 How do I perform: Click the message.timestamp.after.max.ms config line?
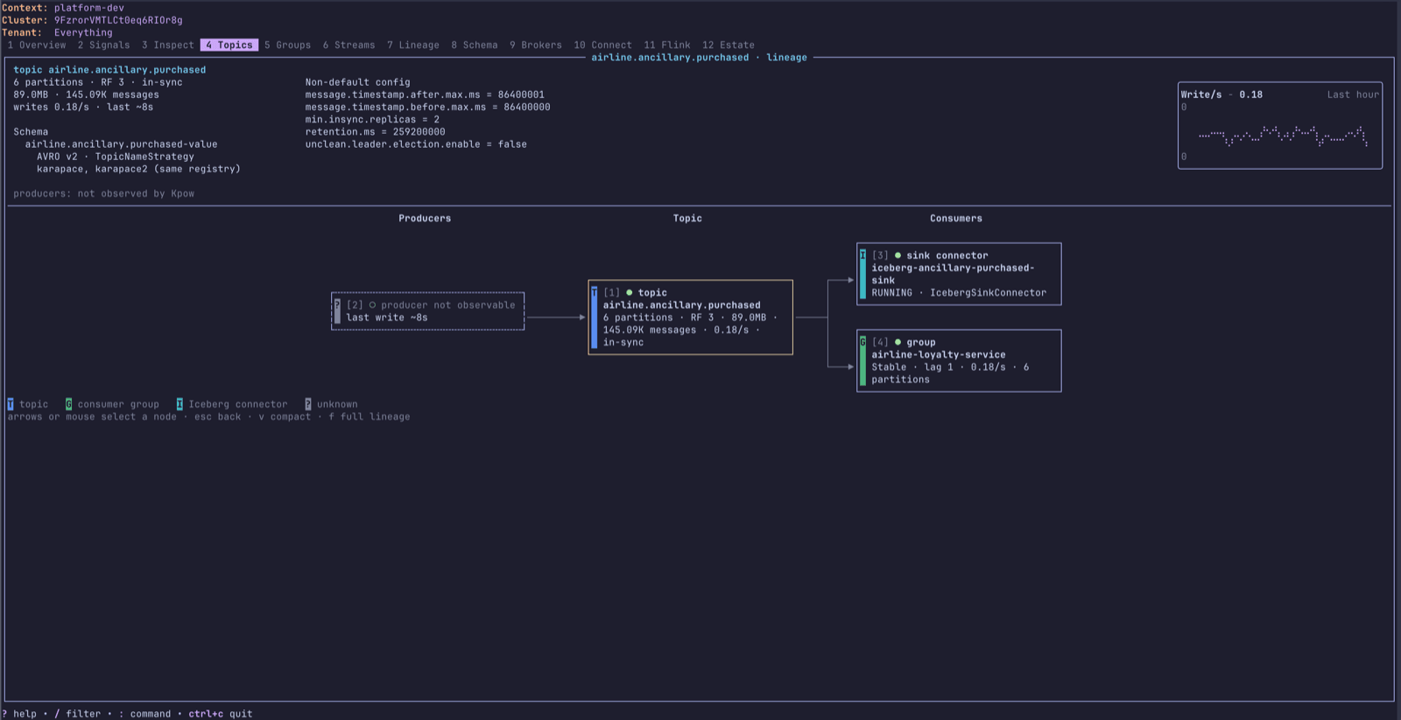425,94
